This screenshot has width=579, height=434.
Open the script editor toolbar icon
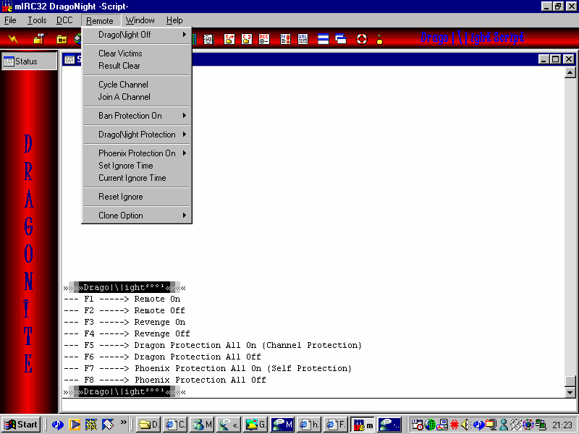coord(208,39)
